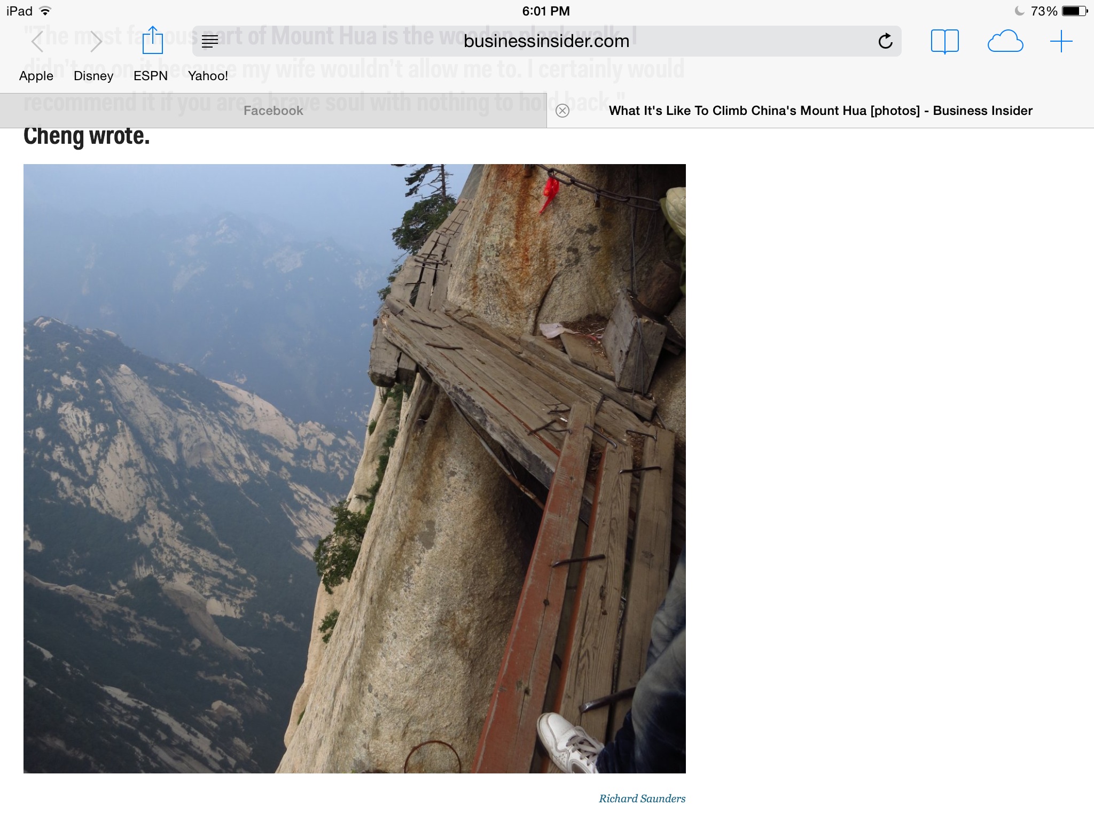Show Reader view using lines icon
Image resolution: width=1094 pixels, height=821 pixels.
tap(210, 42)
